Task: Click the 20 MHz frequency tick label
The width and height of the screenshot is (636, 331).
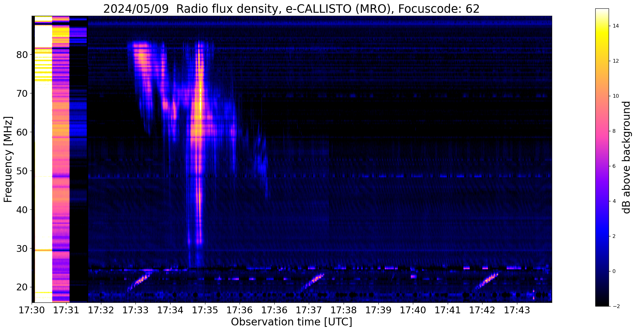Action: coord(22,287)
